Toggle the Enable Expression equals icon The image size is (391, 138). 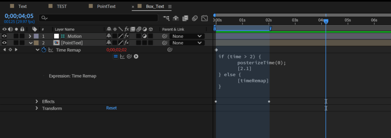116,56
